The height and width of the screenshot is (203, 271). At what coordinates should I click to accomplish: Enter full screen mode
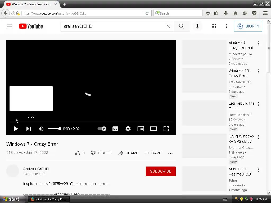point(166,129)
